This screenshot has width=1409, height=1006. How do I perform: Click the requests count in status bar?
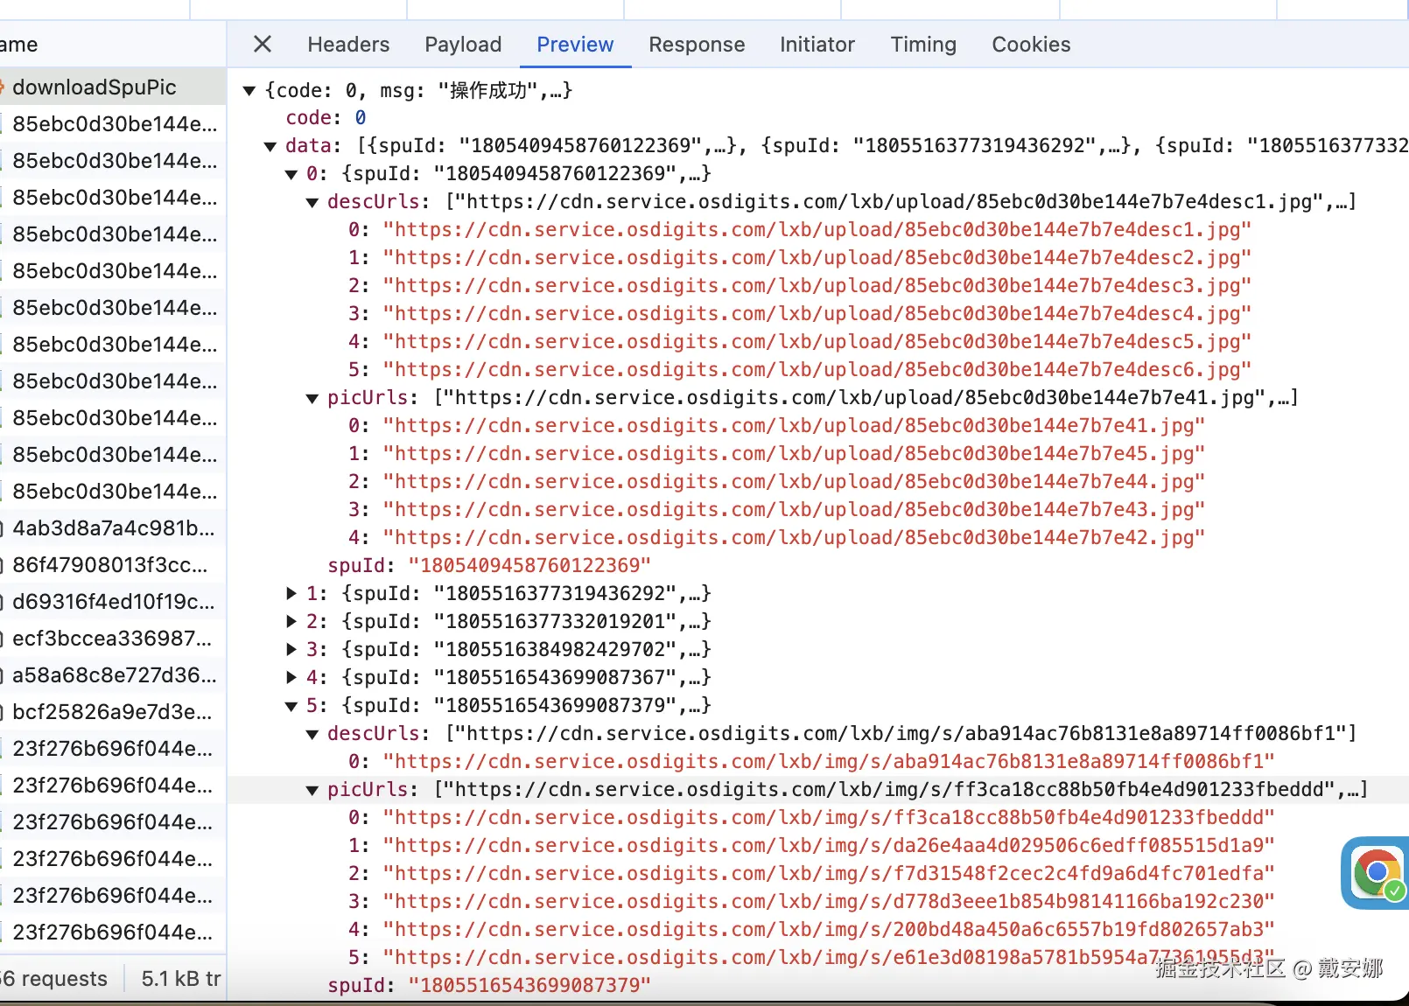tap(53, 978)
